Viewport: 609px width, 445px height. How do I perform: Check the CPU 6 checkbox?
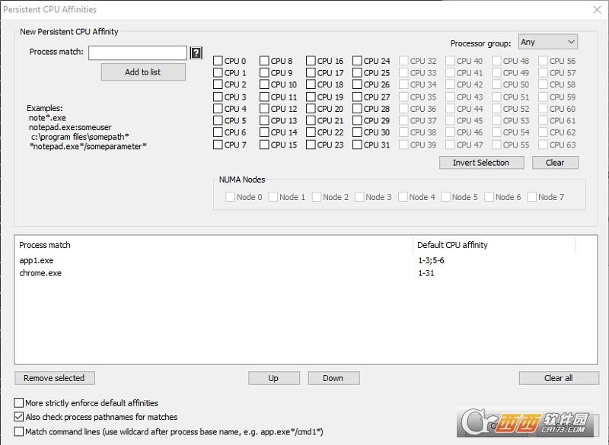pos(218,132)
